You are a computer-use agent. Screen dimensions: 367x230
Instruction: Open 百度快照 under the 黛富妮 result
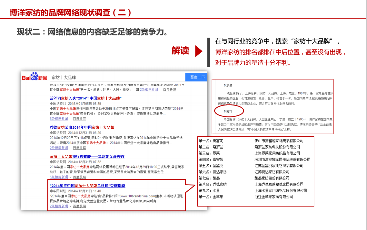[x=79, y=177]
